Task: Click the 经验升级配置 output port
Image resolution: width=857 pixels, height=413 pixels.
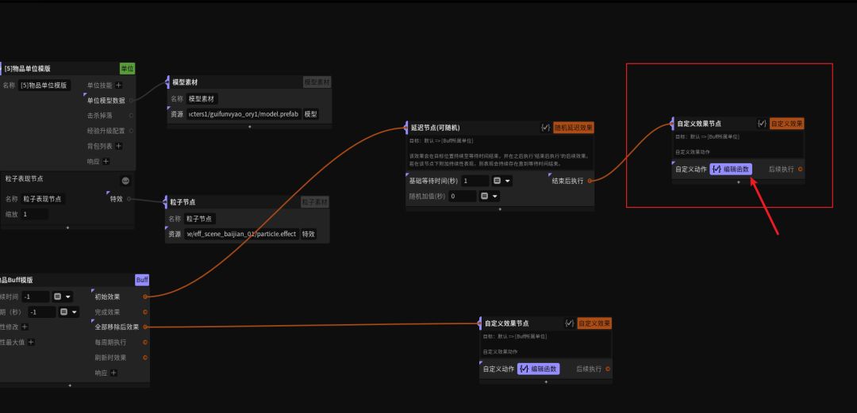Action: tap(131, 131)
